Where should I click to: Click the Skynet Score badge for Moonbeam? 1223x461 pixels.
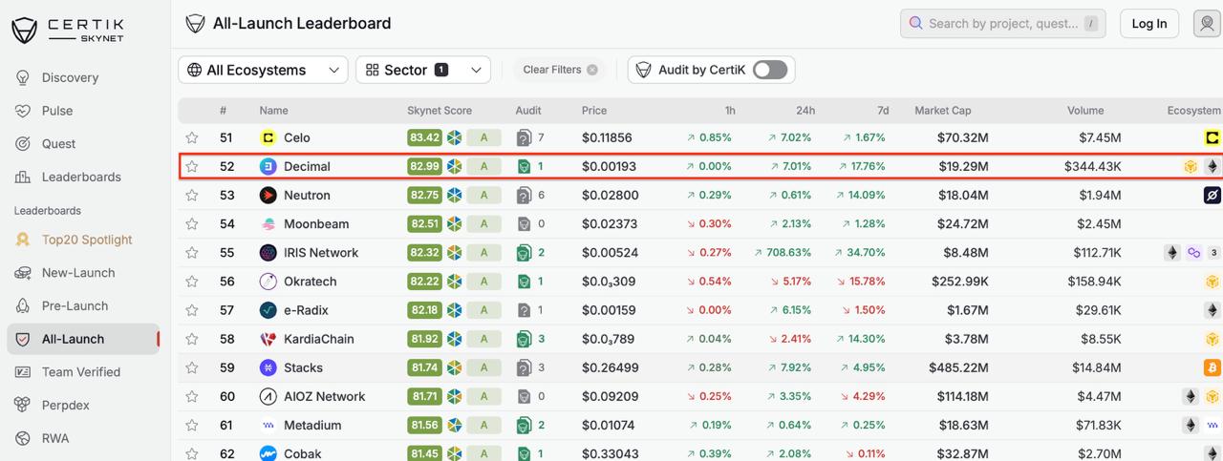coord(424,224)
